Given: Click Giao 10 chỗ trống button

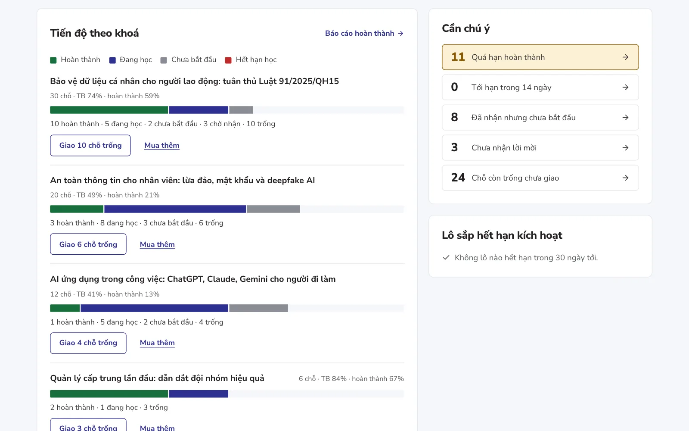Looking at the screenshot, I should coord(90,145).
